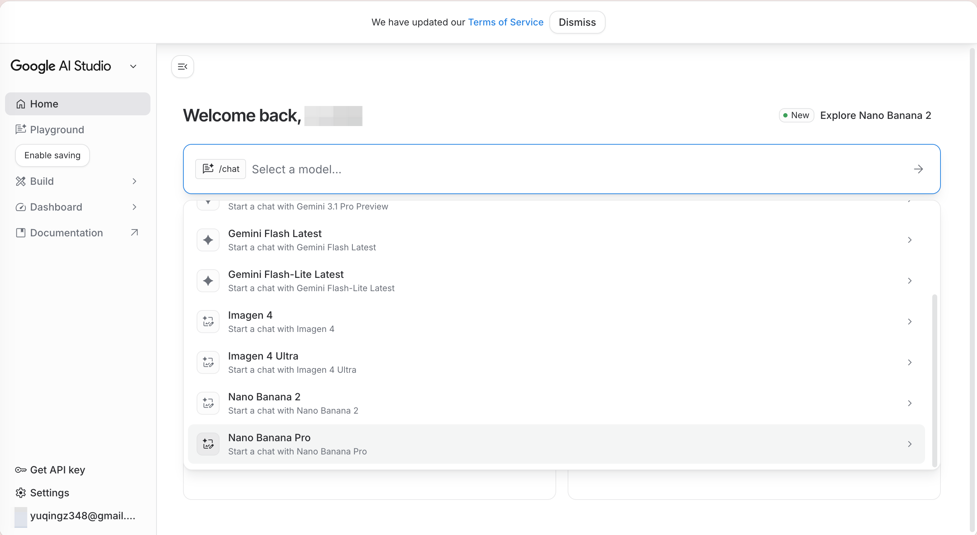The height and width of the screenshot is (535, 977).
Task: Click the Build wrench icon
Action: 21,181
